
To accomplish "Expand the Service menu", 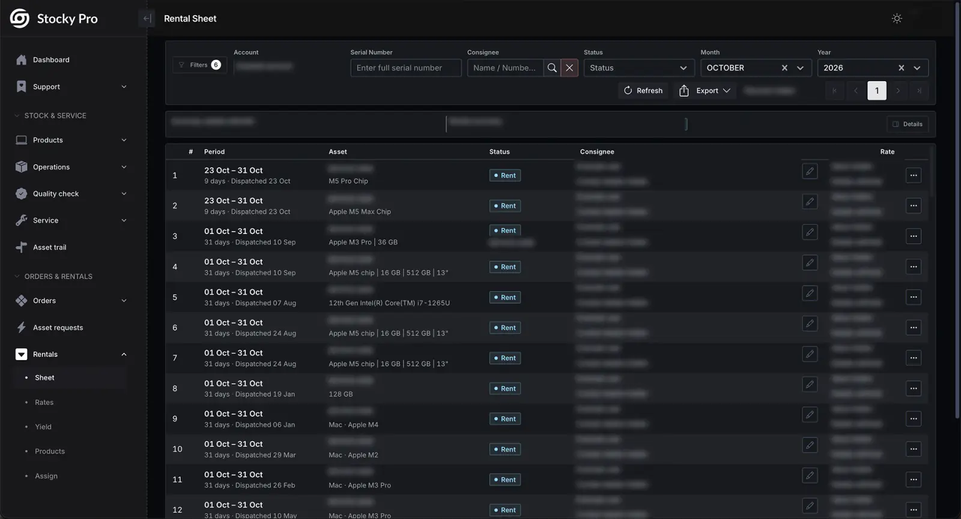I will (x=72, y=221).
